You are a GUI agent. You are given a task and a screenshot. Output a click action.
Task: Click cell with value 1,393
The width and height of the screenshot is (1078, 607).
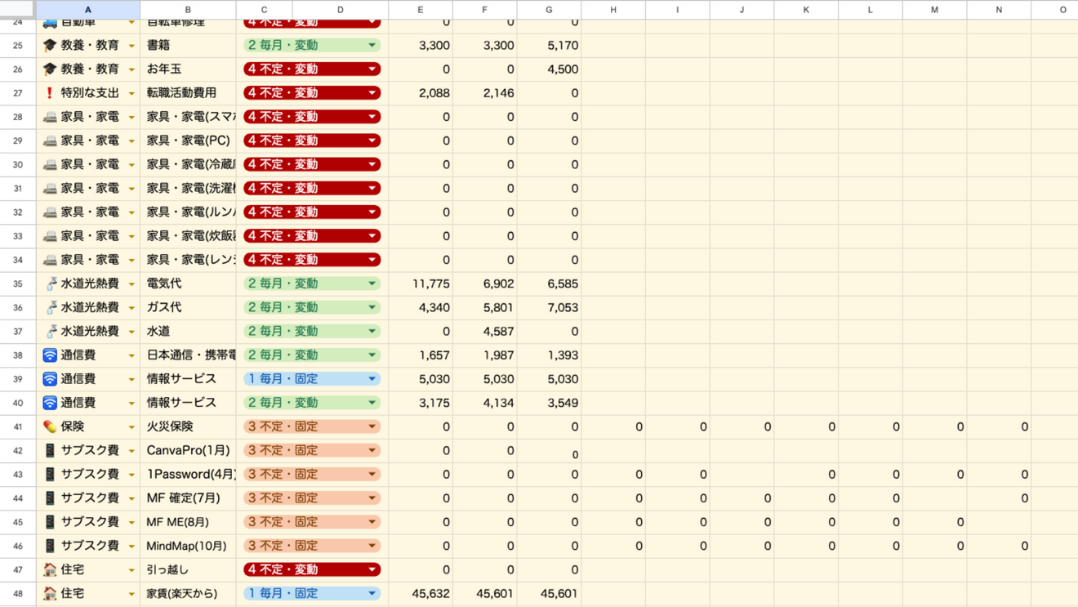pyautogui.click(x=549, y=355)
